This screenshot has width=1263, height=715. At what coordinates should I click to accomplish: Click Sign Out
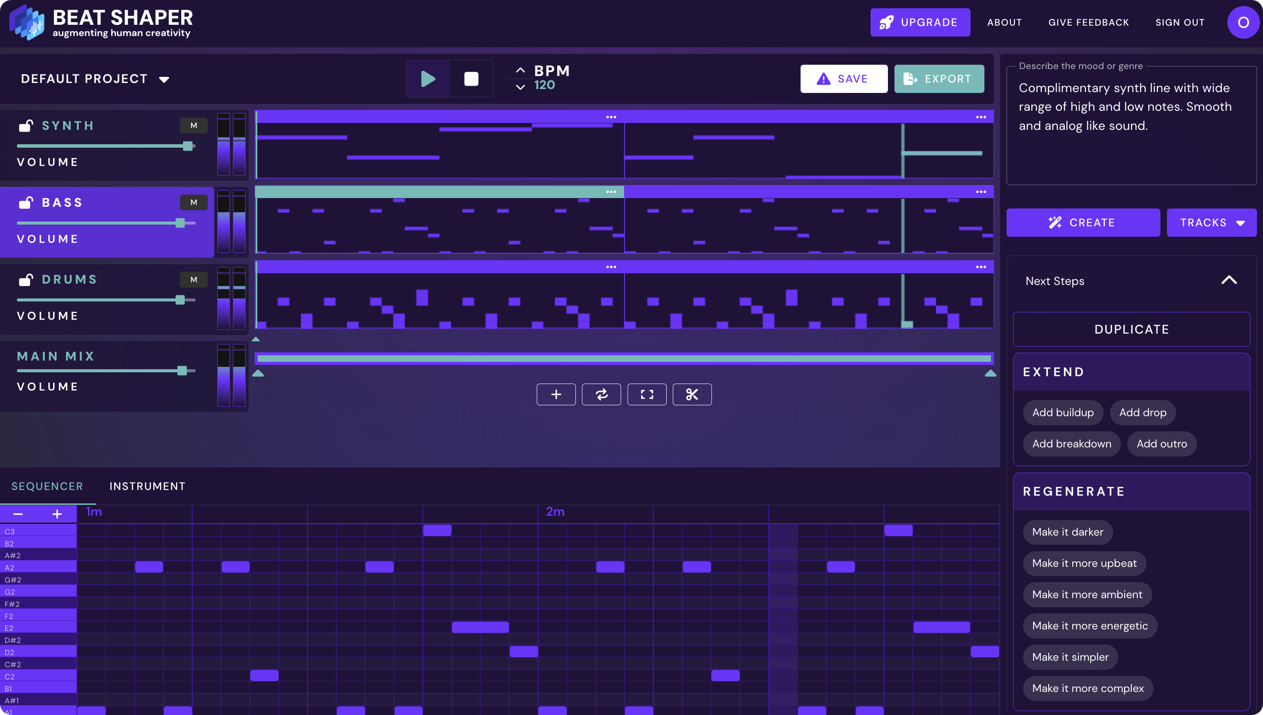tap(1180, 22)
